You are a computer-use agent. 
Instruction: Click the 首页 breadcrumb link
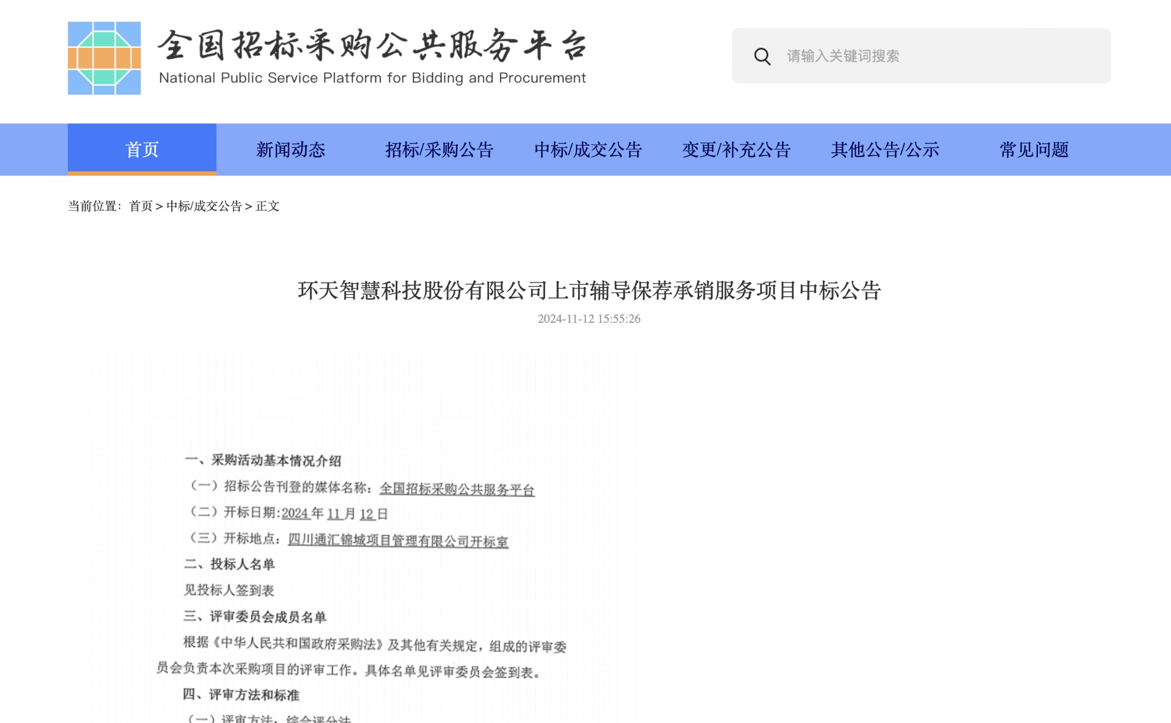(x=141, y=206)
